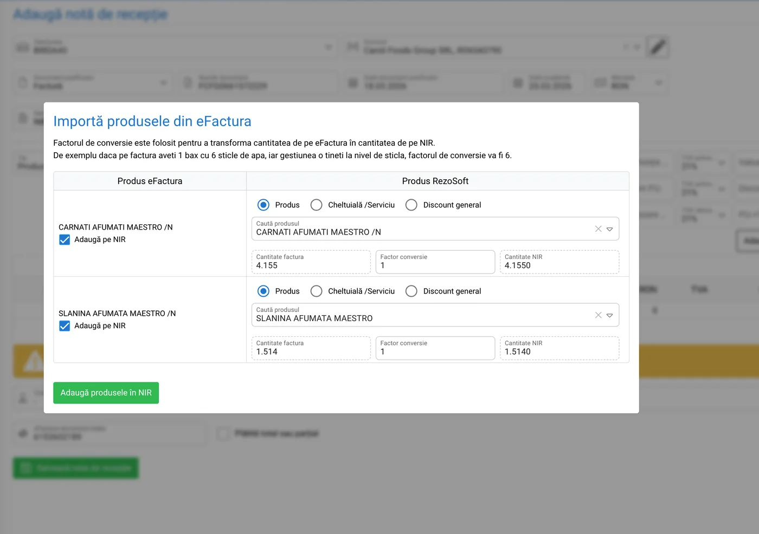Open the Gestiunea dropdown arrow
This screenshot has height=534, width=759.
pyautogui.click(x=328, y=47)
